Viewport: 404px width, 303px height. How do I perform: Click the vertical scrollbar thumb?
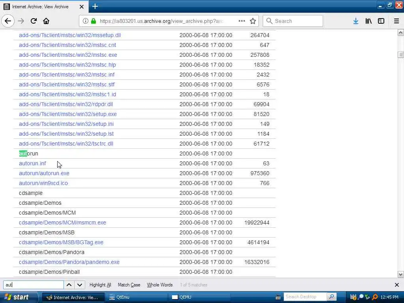coord(401,54)
